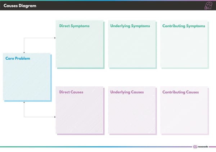Click the nexocode logo icon in the footer
The height and width of the screenshot is (152, 216).
[x=195, y=147]
